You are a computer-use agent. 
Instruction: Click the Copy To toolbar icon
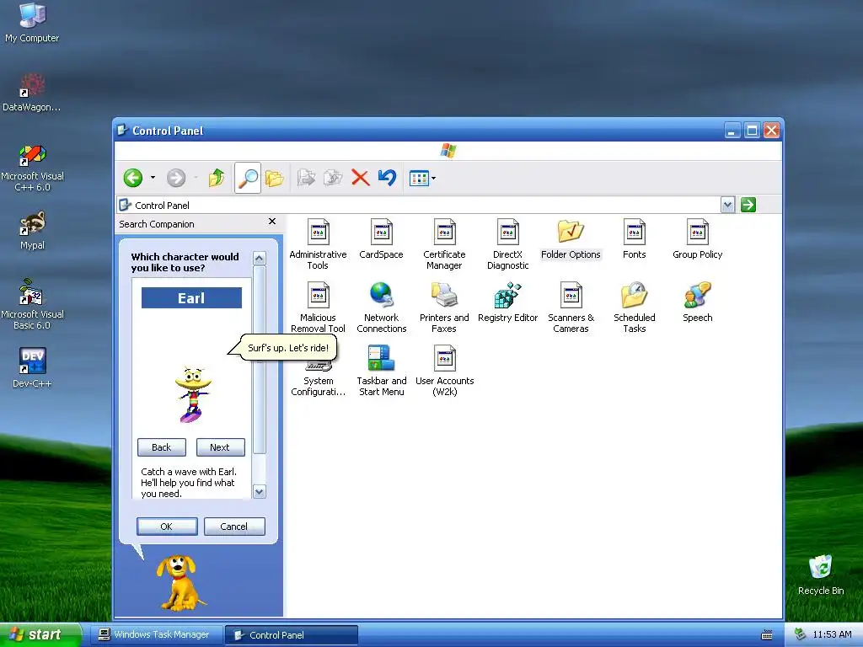[333, 178]
